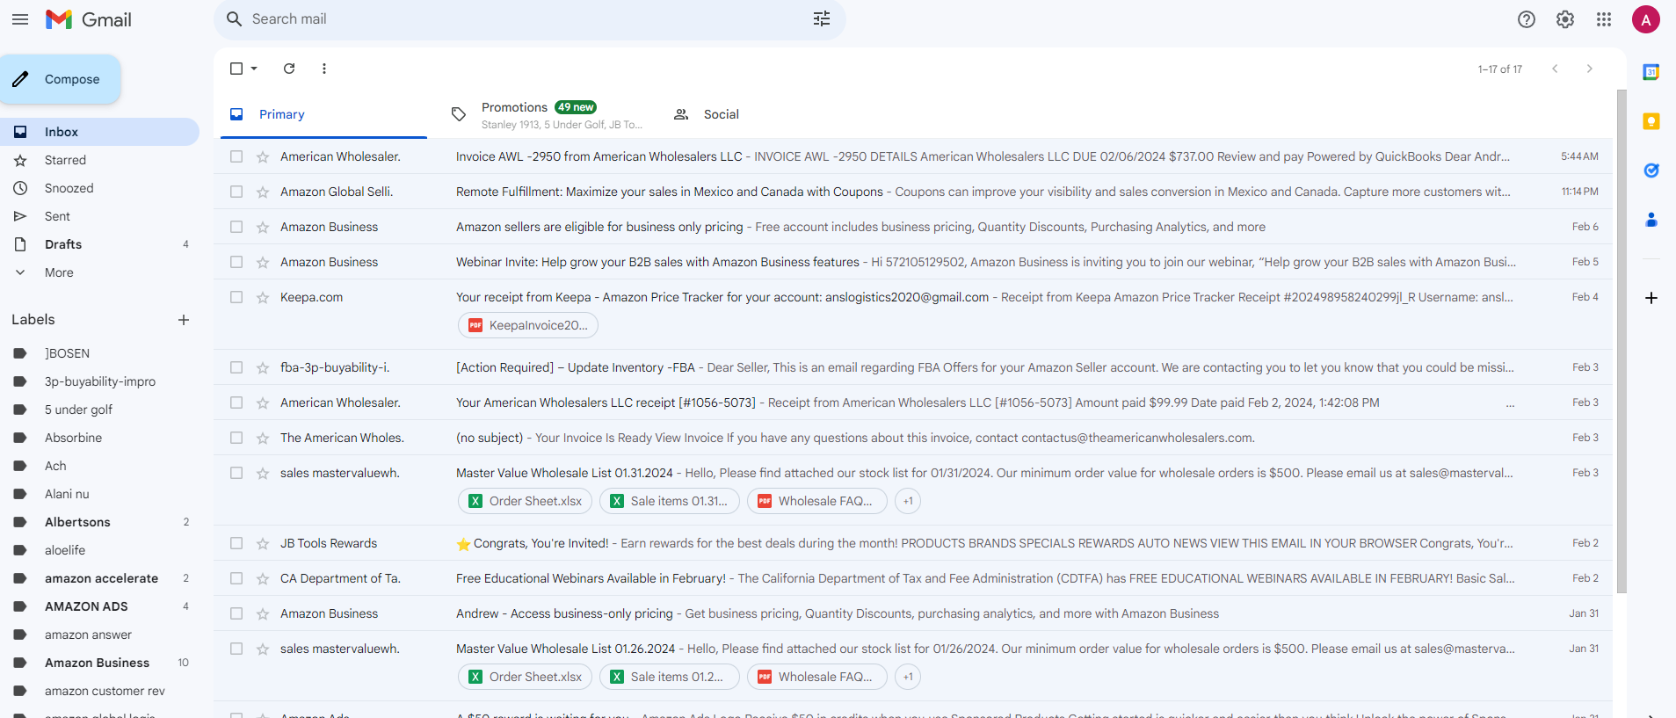Toggle the select-all checkbox

(236, 69)
